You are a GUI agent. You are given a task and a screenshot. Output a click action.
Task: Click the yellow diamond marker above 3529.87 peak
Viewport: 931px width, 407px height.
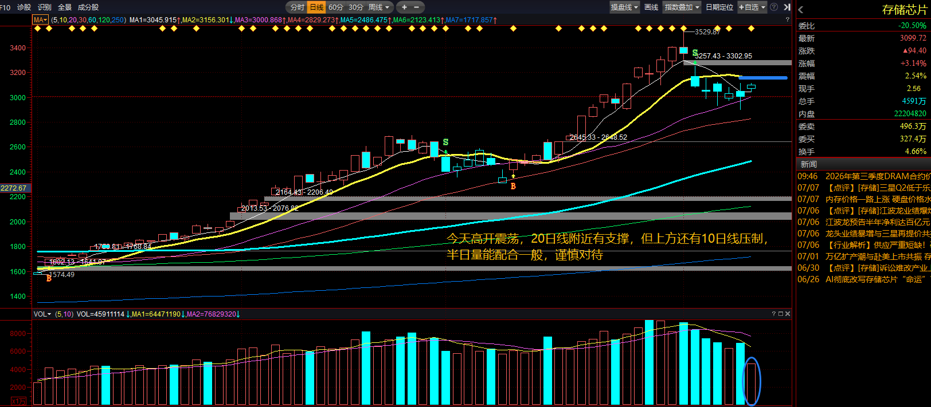coord(683,28)
